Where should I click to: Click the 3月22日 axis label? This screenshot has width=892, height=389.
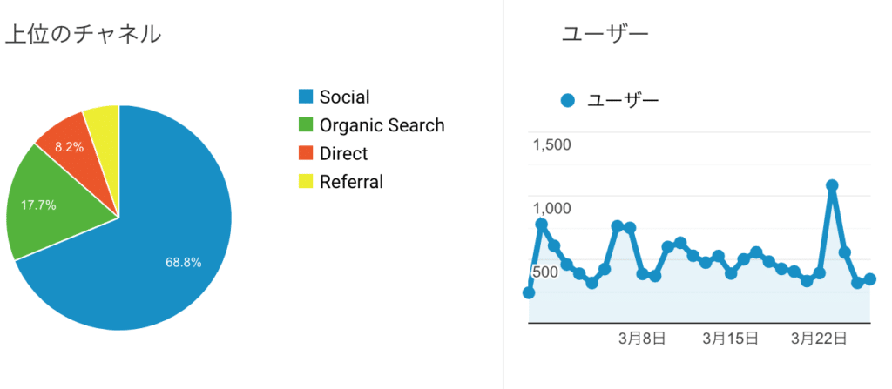820,339
